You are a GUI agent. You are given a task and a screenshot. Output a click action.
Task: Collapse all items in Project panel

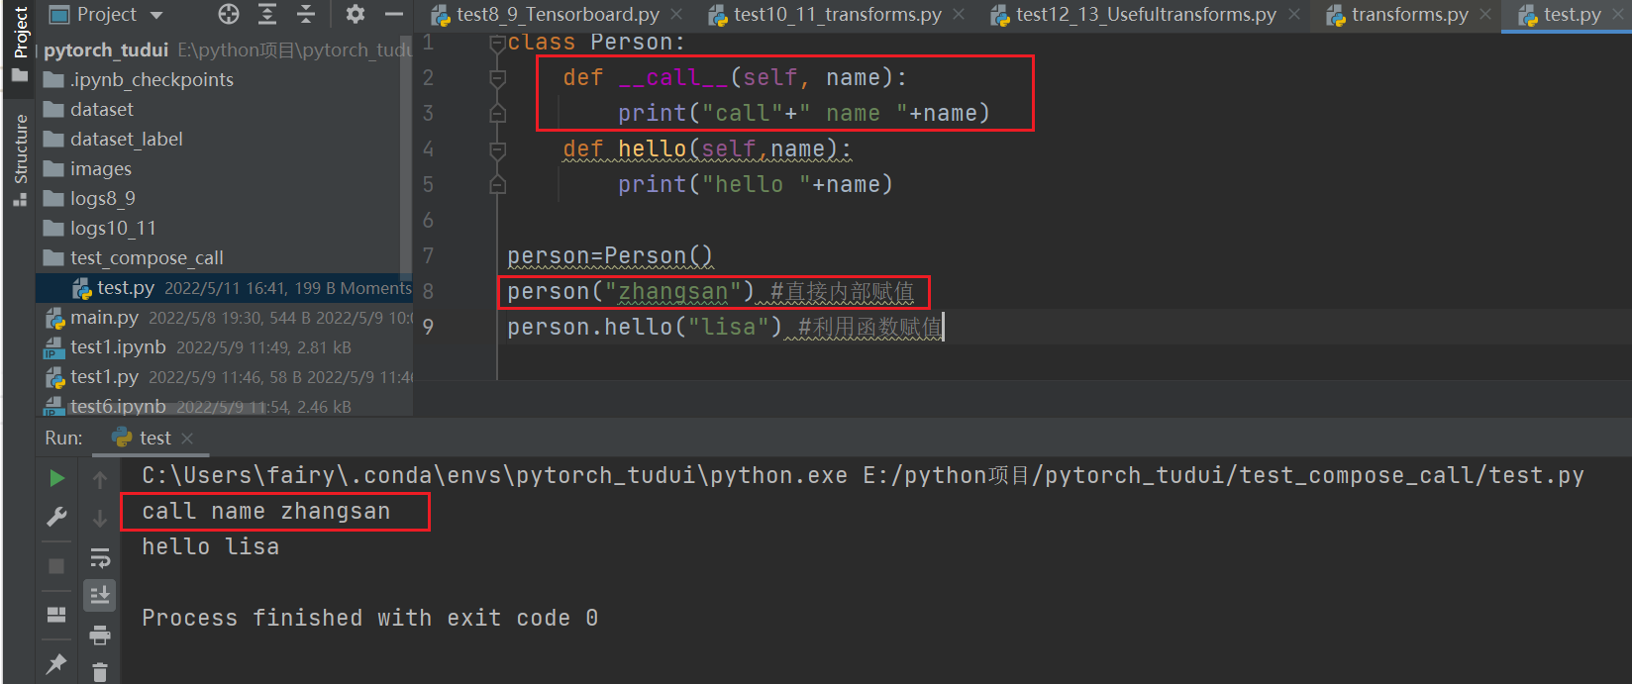point(306,14)
